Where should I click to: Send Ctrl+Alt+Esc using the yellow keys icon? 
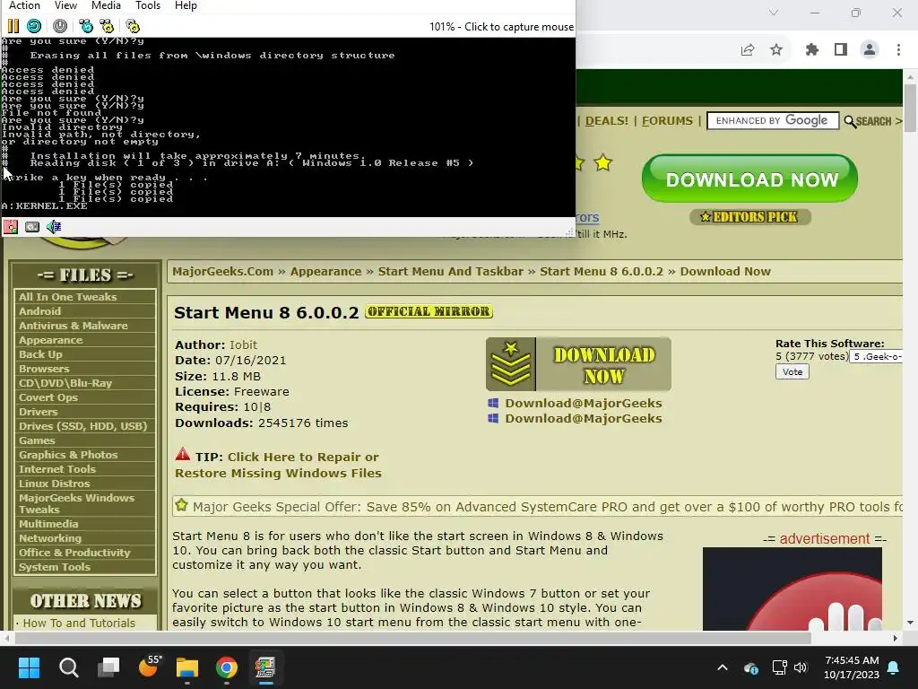point(107,26)
